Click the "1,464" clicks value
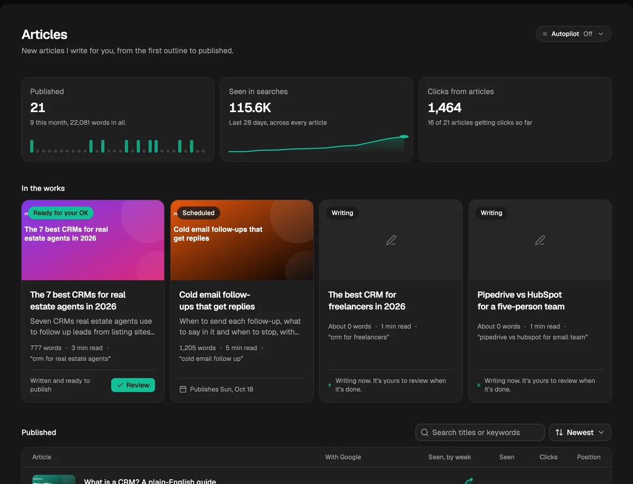 pos(445,108)
